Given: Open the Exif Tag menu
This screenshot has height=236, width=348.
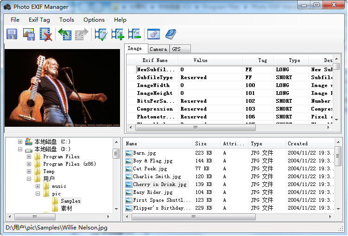Looking at the screenshot, I should tap(39, 20).
